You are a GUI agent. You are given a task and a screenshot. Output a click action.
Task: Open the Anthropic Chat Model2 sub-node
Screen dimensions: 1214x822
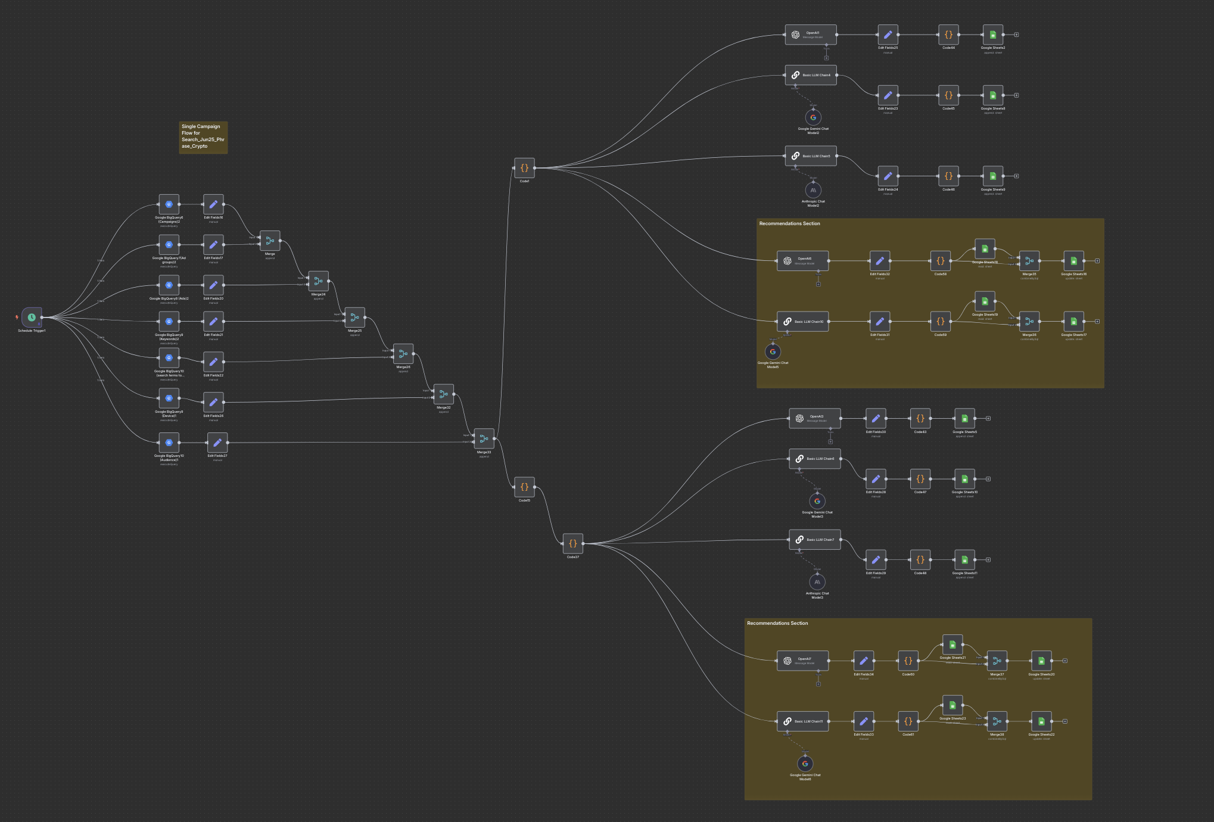813,190
